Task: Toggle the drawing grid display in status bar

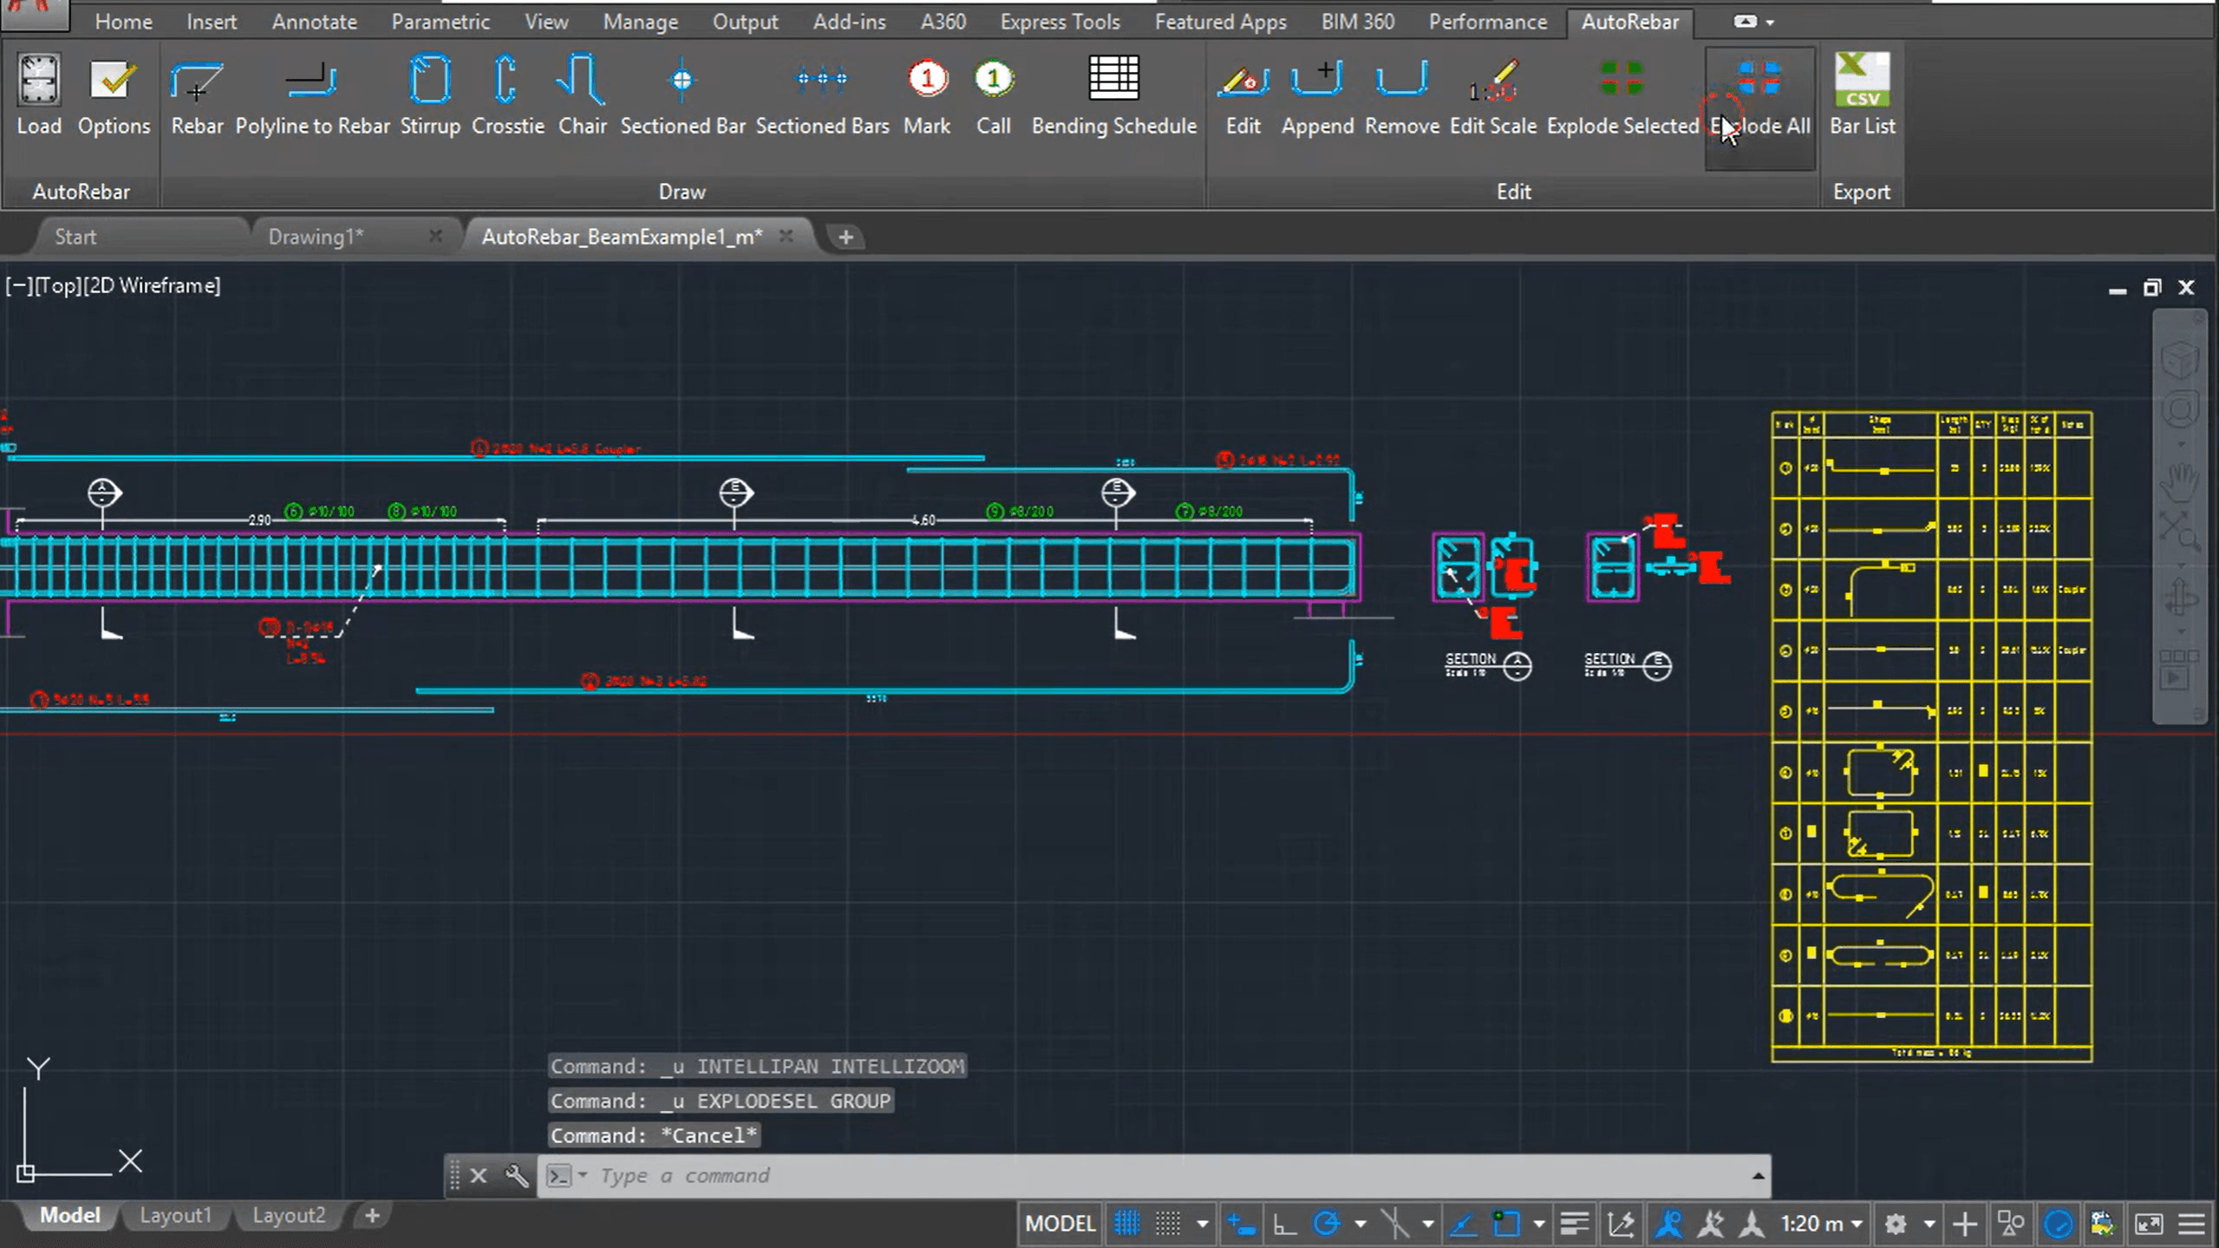Action: point(1126,1224)
